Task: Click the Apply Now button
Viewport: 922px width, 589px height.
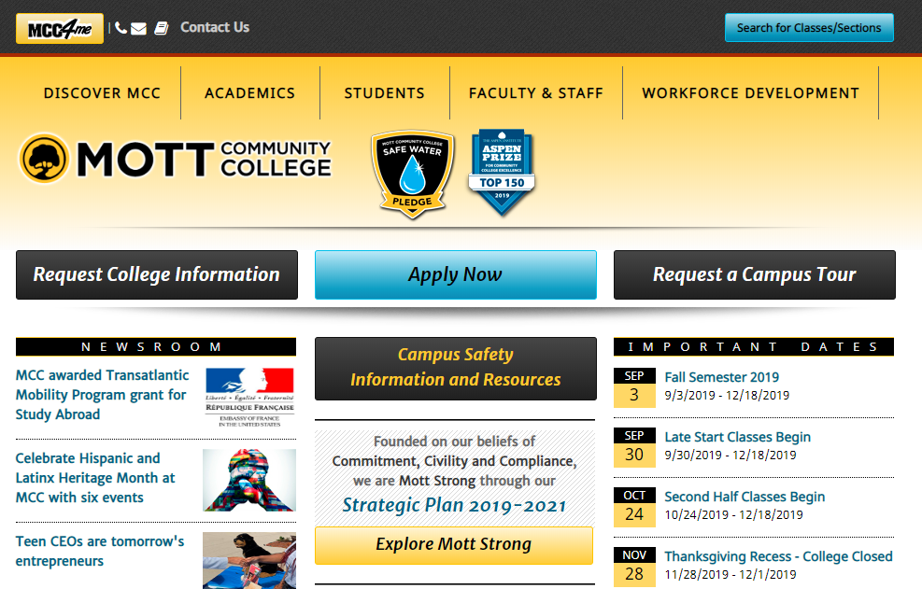Action: 455,274
